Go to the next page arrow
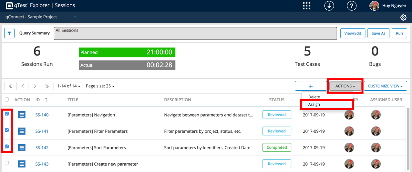The height and width of the screenshot is (172, 412). (x=35, y=86)
